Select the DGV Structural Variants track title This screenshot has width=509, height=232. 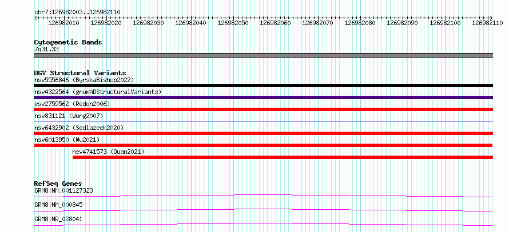[x=80, y=73]
